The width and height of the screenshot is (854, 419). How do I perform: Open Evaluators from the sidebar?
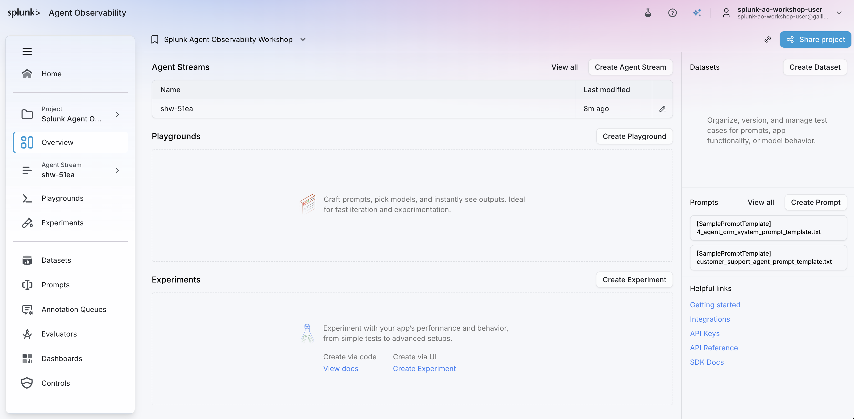[70, 334]
